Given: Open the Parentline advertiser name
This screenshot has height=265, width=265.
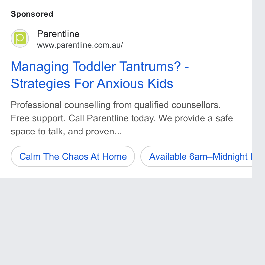Looking at the screenshot, I should click(x=58, y=34).
